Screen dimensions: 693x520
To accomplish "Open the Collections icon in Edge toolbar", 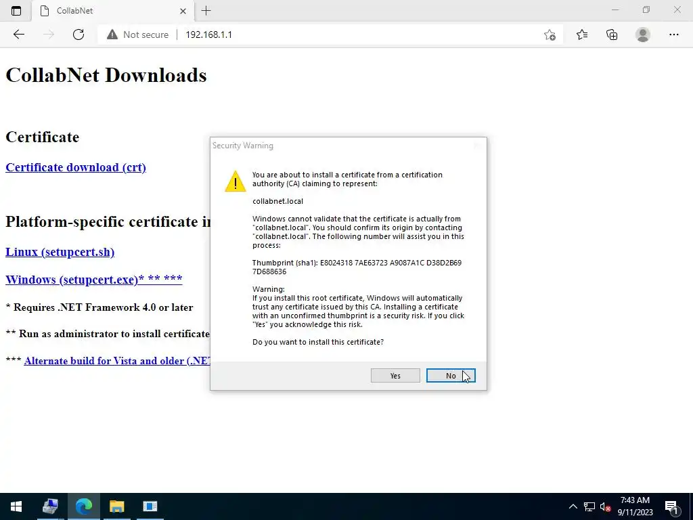I will click(x=612, y=35).
